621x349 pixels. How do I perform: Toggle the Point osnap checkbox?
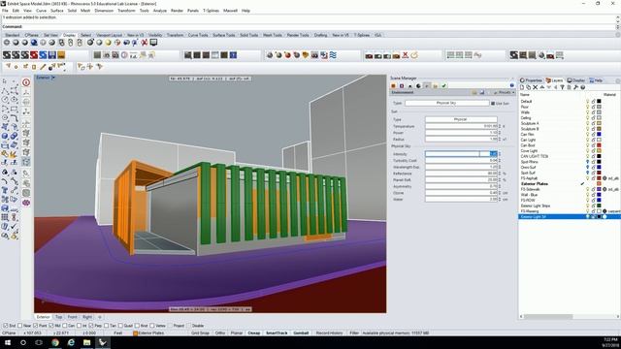tap(35, 326)
